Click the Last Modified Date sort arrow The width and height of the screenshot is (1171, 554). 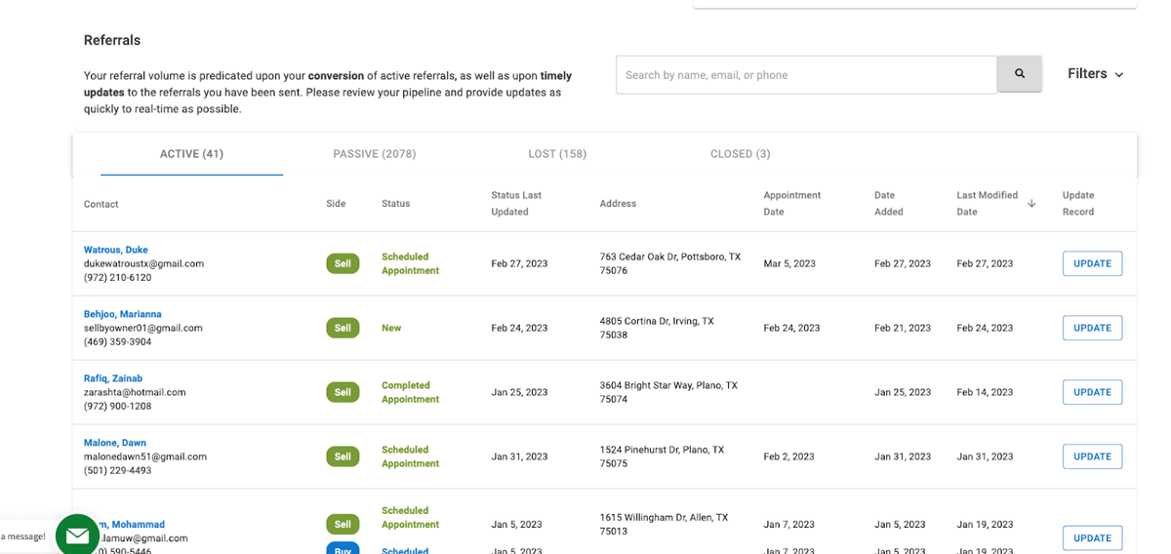pos(1031,204)
